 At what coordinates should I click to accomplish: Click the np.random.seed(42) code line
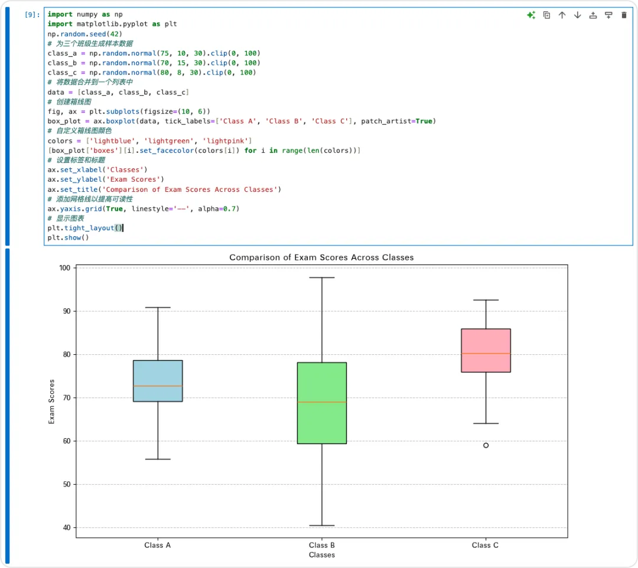coord(84,34)
